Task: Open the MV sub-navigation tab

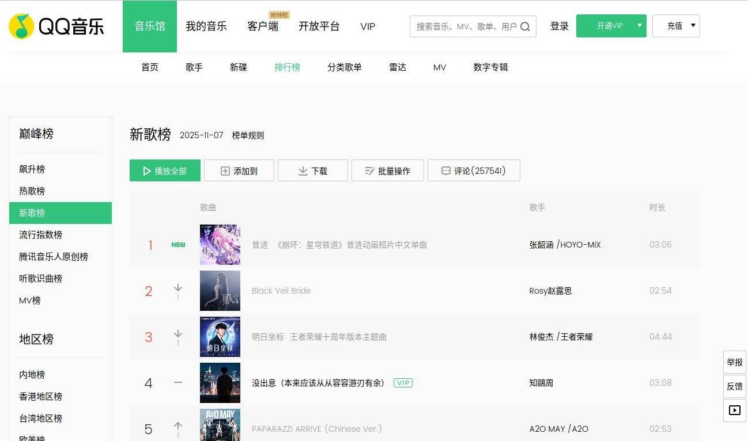Action: point(440,67)
